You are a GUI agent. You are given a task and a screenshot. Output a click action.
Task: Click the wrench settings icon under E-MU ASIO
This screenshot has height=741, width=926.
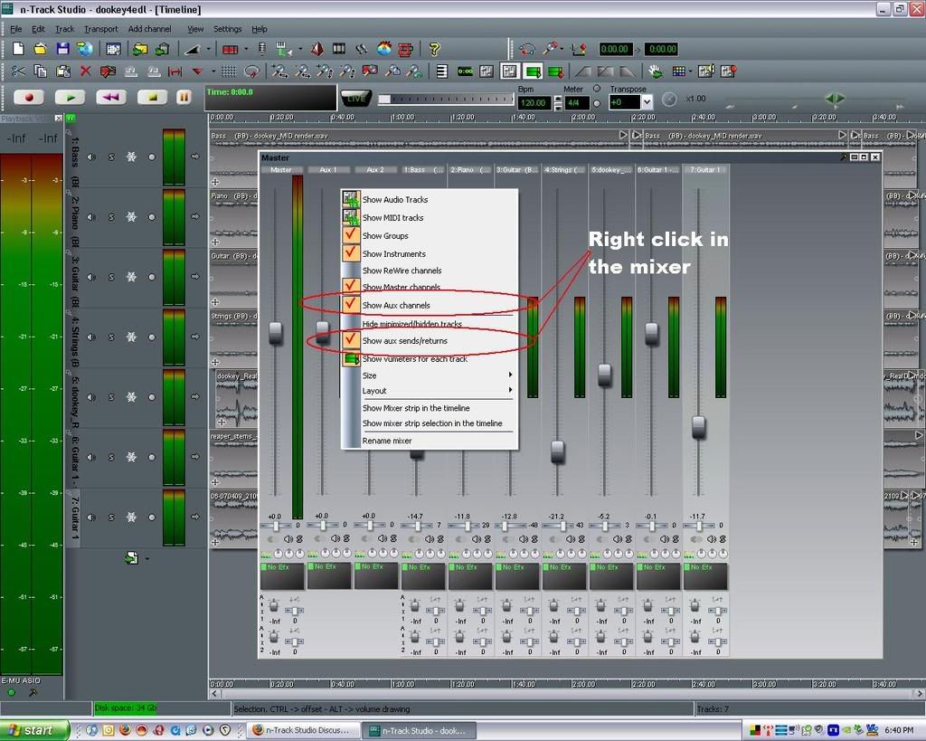33,692
